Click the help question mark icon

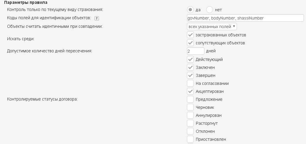(97, 18)
